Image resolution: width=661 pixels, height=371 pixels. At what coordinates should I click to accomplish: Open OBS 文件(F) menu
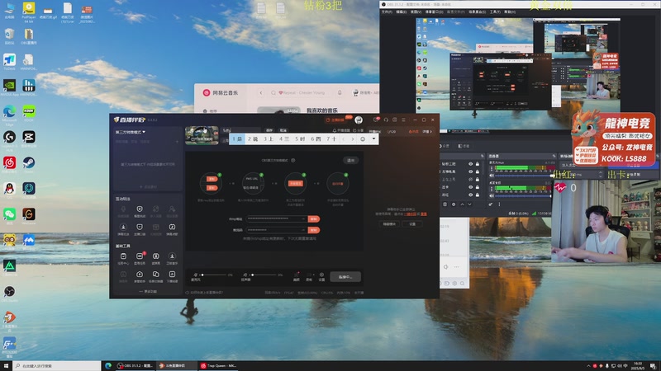coord(387,12)
